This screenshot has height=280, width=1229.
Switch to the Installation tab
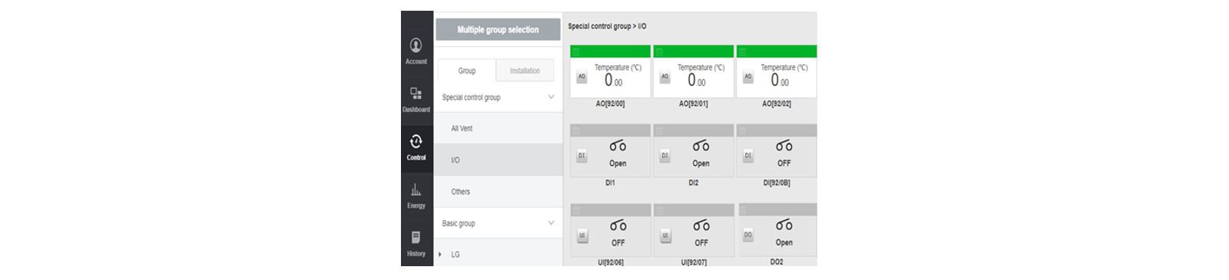click(525, 71)
